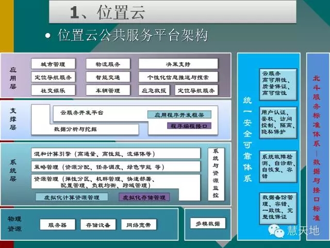Select the 智能交通 box
The height and width of the screenshot is (248, 330).
[107, 78]
